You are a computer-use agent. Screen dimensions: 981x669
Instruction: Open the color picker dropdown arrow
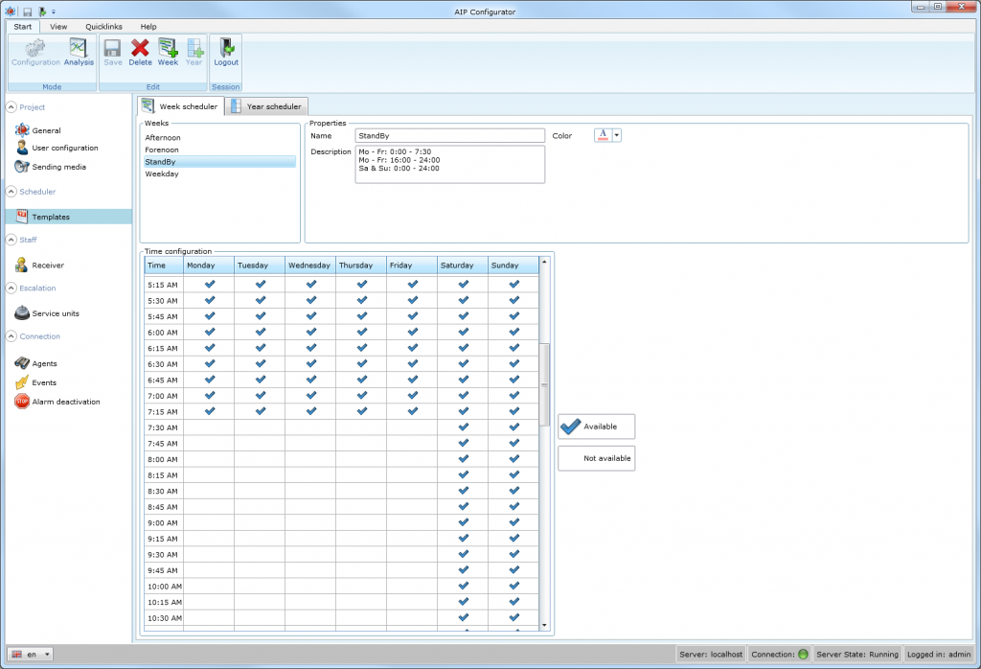pyautogui.click(x=617, y=136)
